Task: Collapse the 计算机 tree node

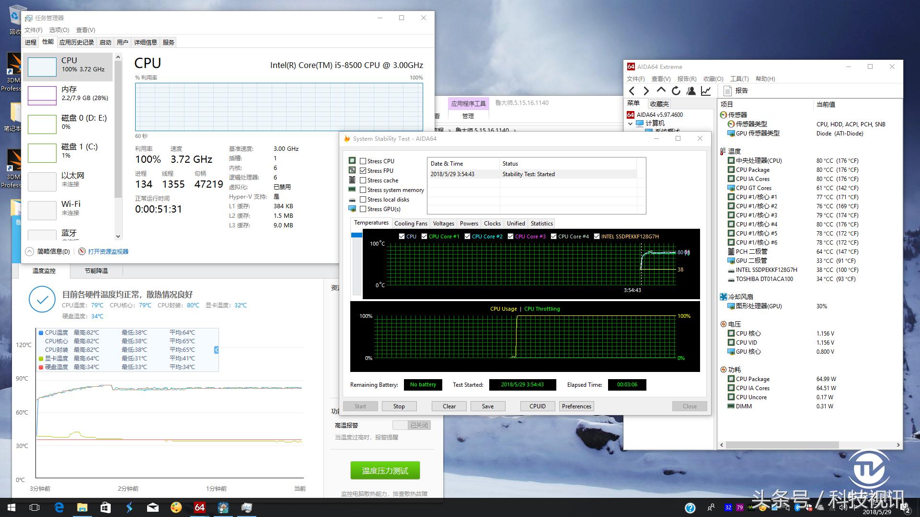Action: 630,124
